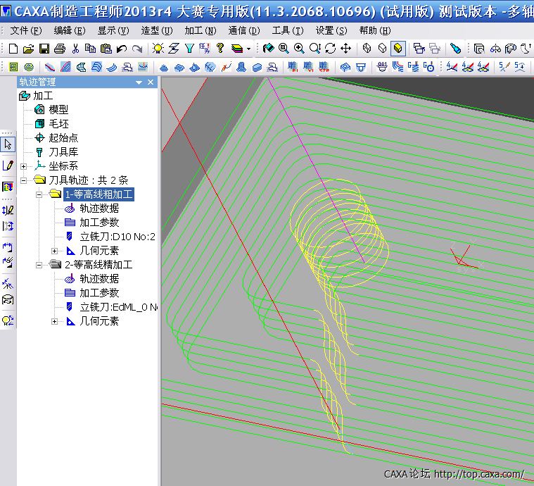Click the Undo arrow icon

coord(122,49)
